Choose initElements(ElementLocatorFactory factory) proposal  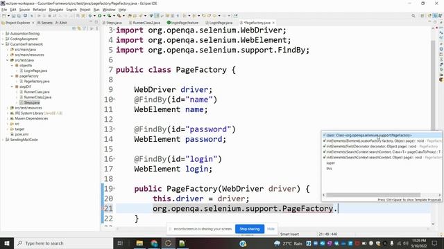click(382, 140)
